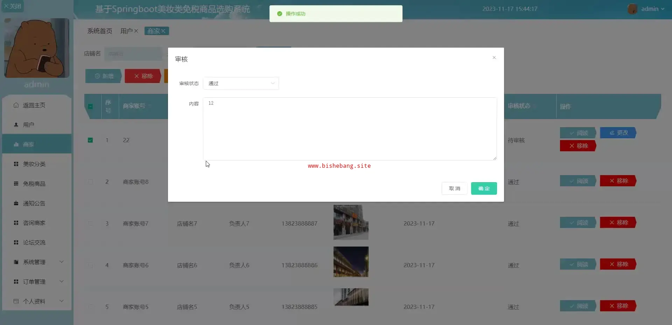
Task: Open the store photo thumbnail for 店铺名7
Action: pyautogui.click(x=351, y=222)
